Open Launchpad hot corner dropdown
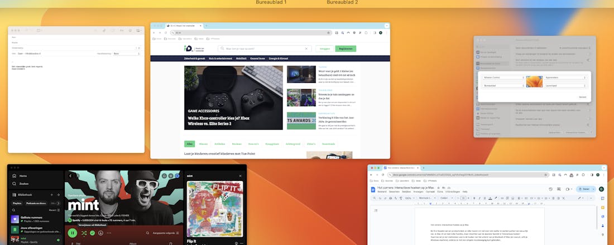 [x=565, y=85]
